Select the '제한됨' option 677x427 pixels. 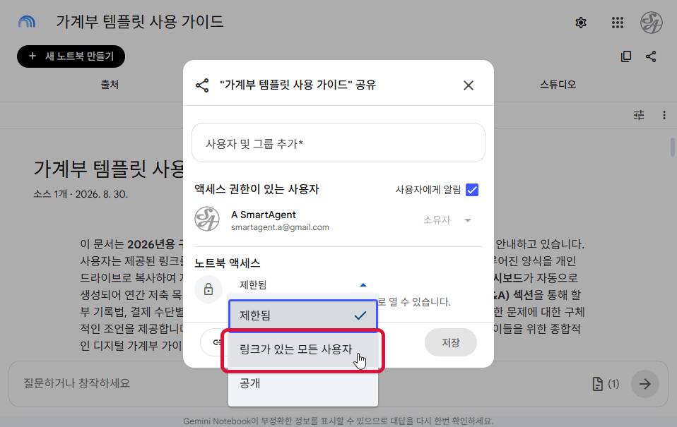tap(303, 315)
